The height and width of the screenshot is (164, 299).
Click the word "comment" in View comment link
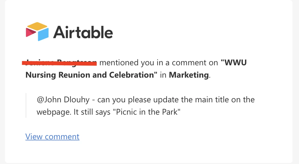tap(62, 137)
